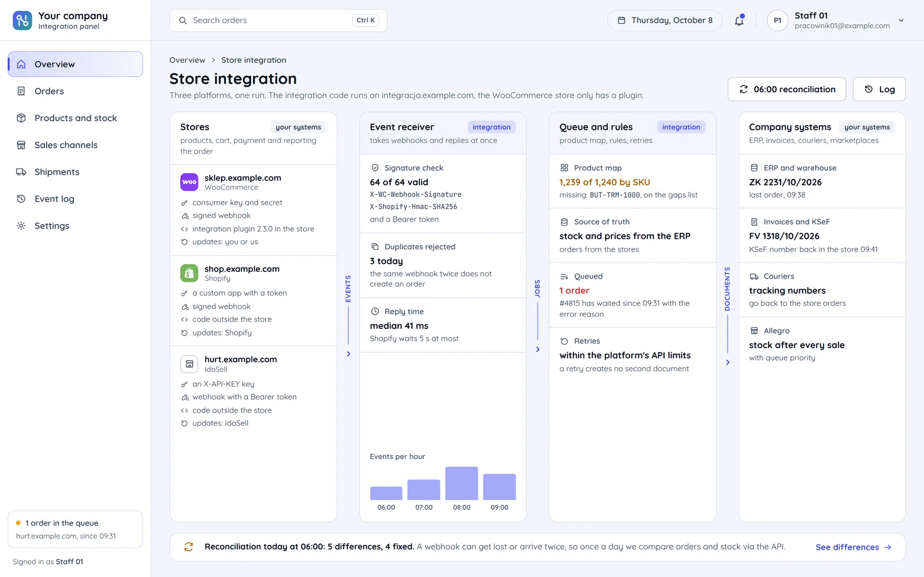Click the Source of truth icon
Image resolution: width=924 pixels, height=577 pixels.
pyautogui.click(x=564, y=222)
